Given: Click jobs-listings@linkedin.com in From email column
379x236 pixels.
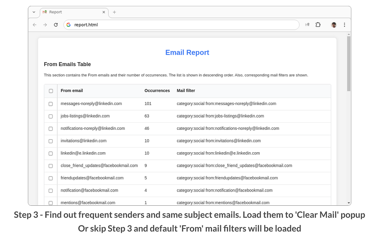Looking at the screenshot, I should [x=85, y=116].
